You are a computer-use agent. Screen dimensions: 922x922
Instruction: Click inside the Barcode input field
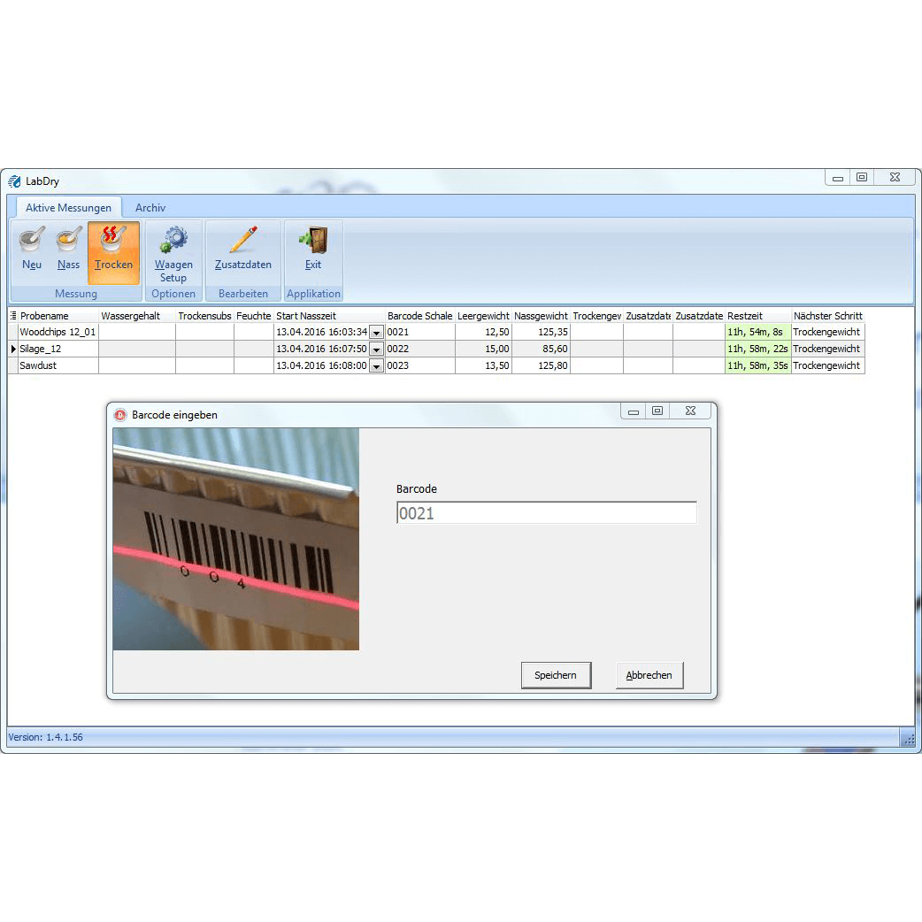tap(546, 512)
